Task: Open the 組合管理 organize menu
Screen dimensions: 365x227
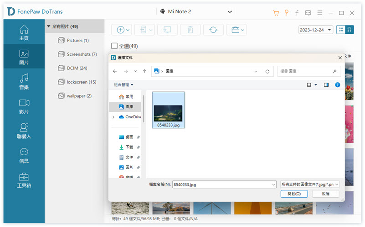Action: point(123,84)
